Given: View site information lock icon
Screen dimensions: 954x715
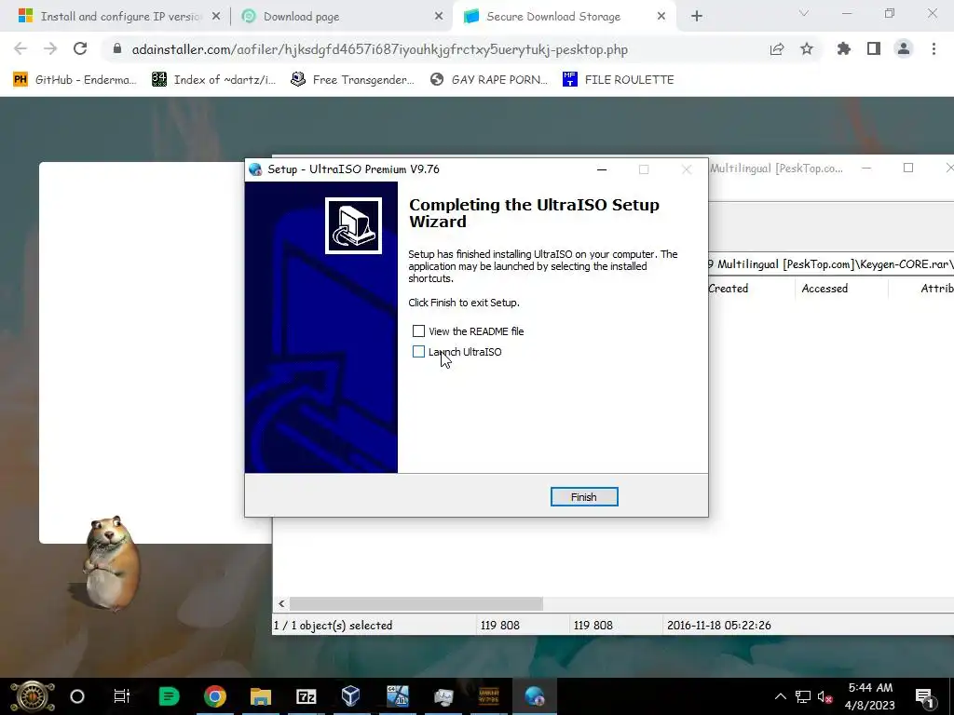Looking at the screenshot, I should tap(117, 48).
